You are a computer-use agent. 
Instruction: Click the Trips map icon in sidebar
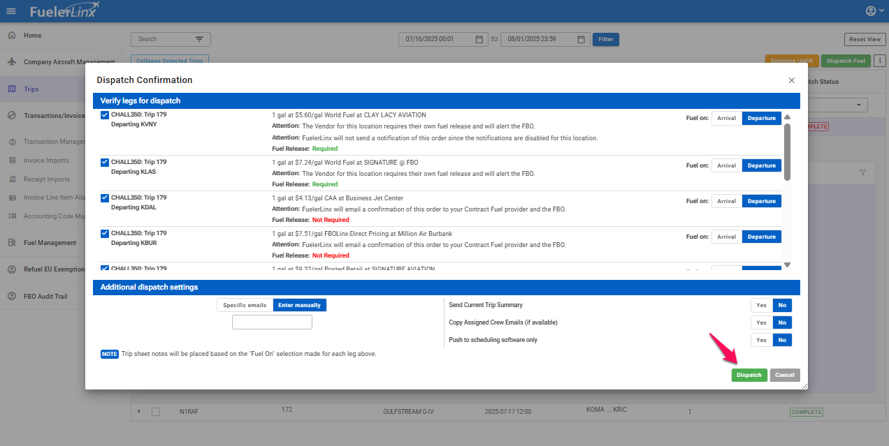click(12, 89)
